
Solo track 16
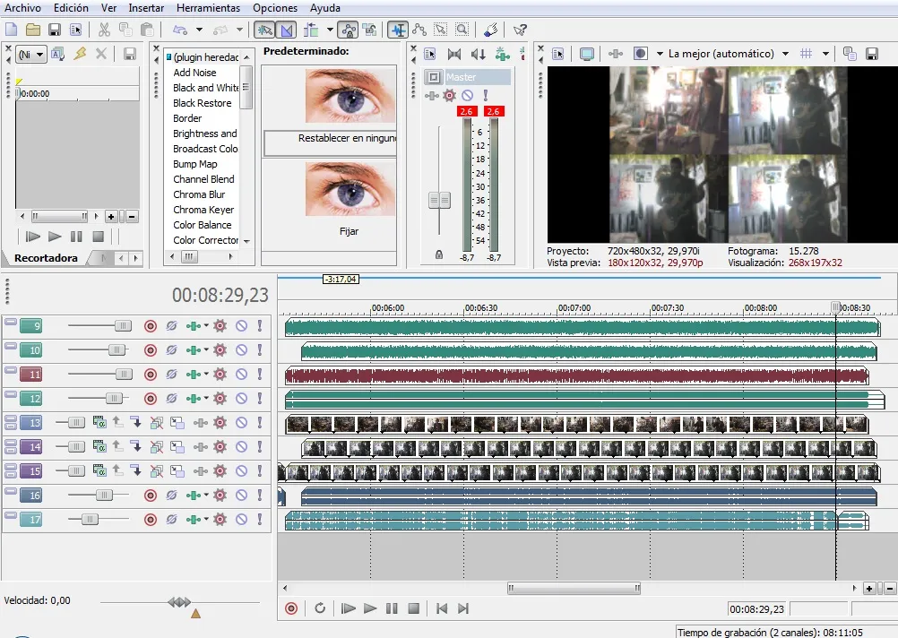coord(260,495)
